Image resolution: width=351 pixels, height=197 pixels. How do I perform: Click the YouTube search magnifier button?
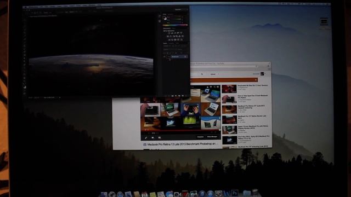coord(202,74)
